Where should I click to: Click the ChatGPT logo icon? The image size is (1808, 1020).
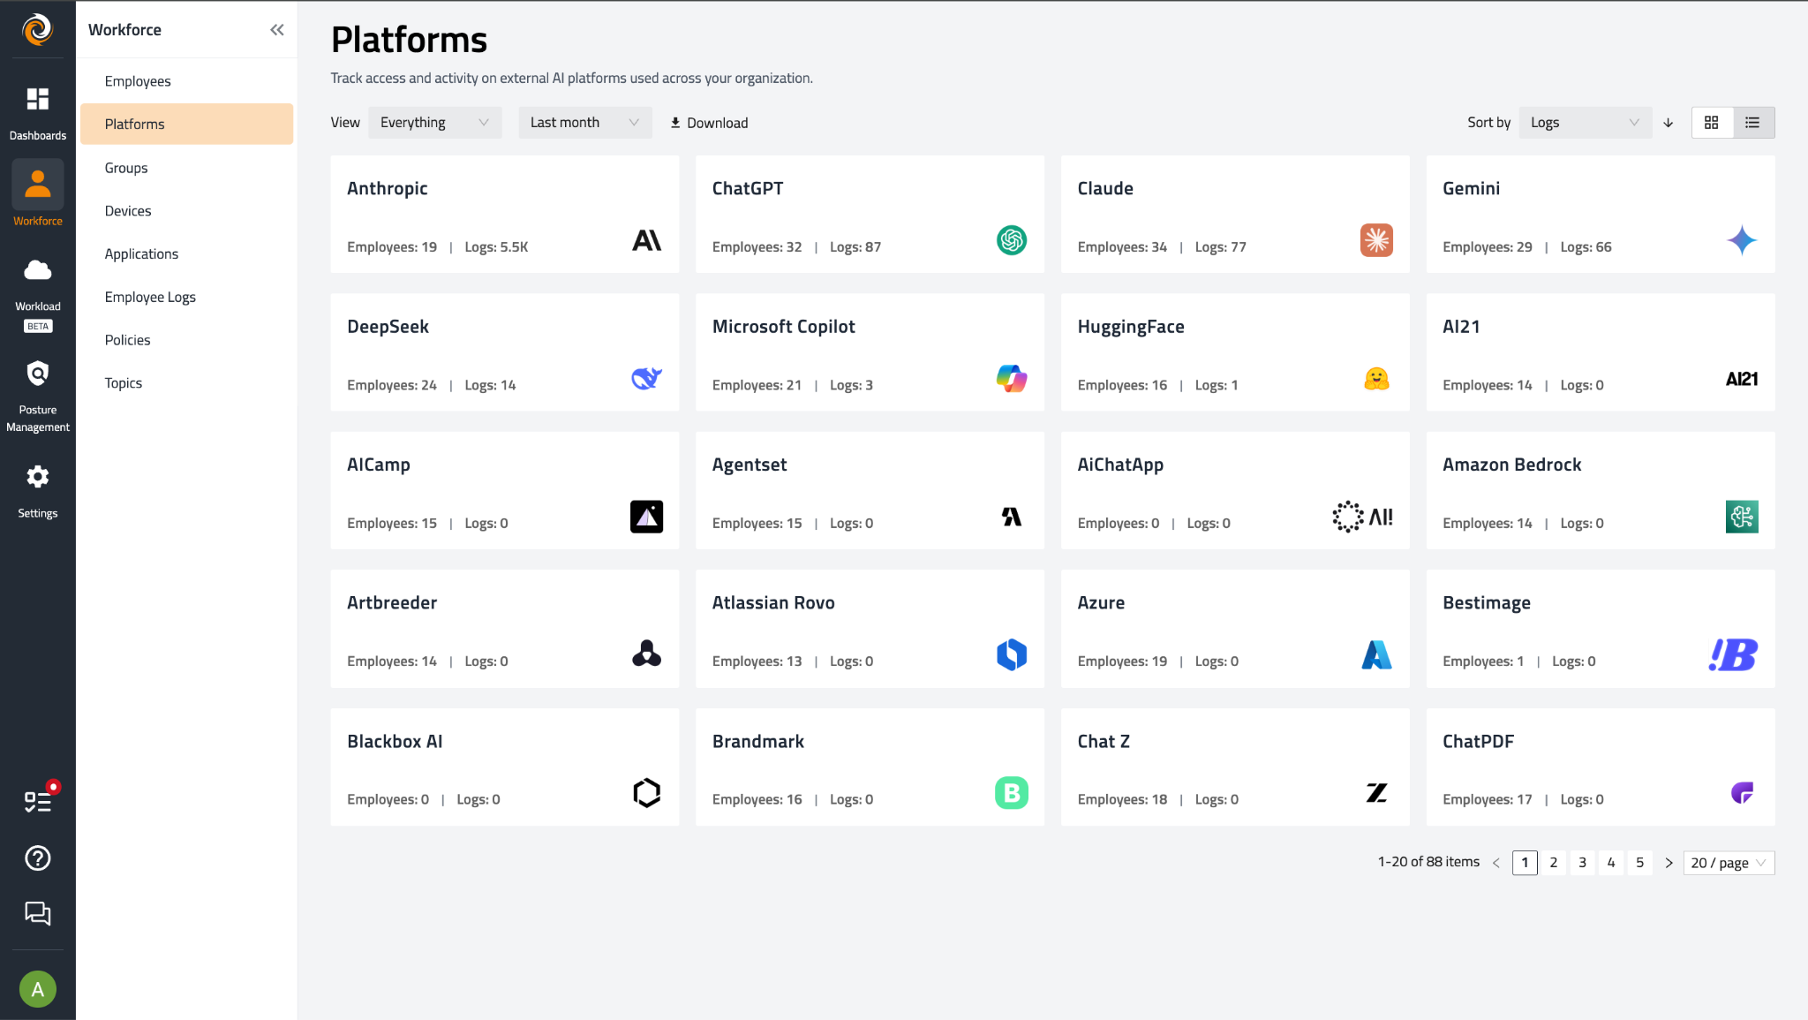point(1012,240)
